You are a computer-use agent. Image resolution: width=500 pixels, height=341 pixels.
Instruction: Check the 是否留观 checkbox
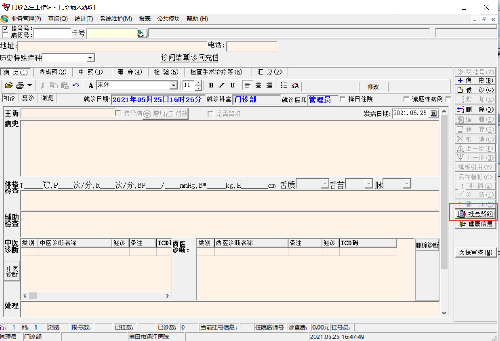[210, 114]
